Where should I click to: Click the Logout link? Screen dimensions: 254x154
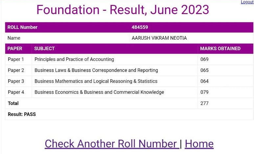(247, 2)
